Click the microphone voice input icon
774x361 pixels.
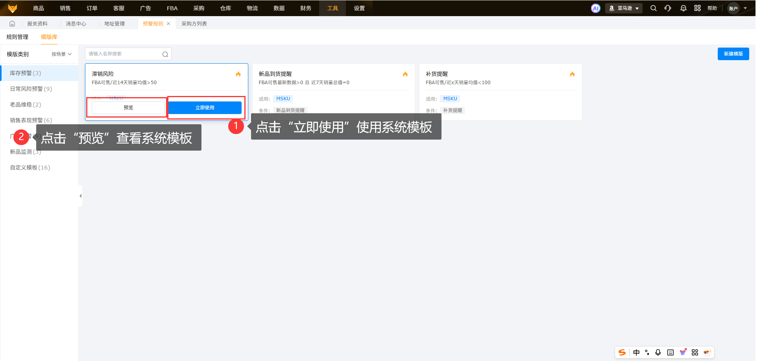click(x=658, y=352)
